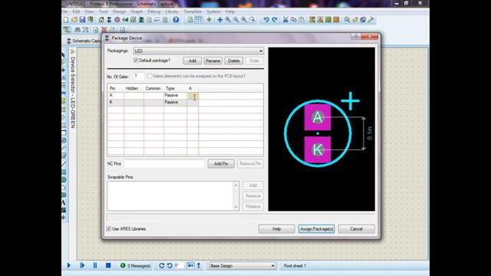Toggle gates can be swapped checkbox
The image size is (491, 276).
tap(150, 76)
